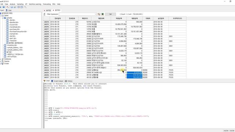Click the green icon left of Set
This screenshot has height=132, width=235.
(103, 14)
